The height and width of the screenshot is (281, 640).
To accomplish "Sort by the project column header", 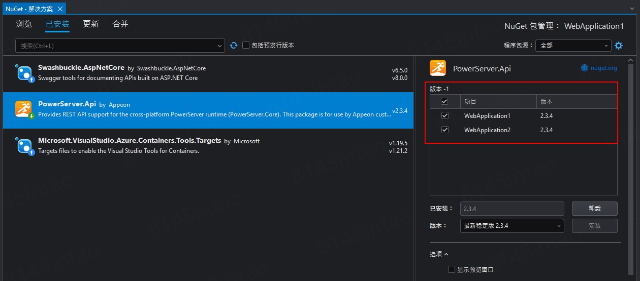I will point(498,102).
